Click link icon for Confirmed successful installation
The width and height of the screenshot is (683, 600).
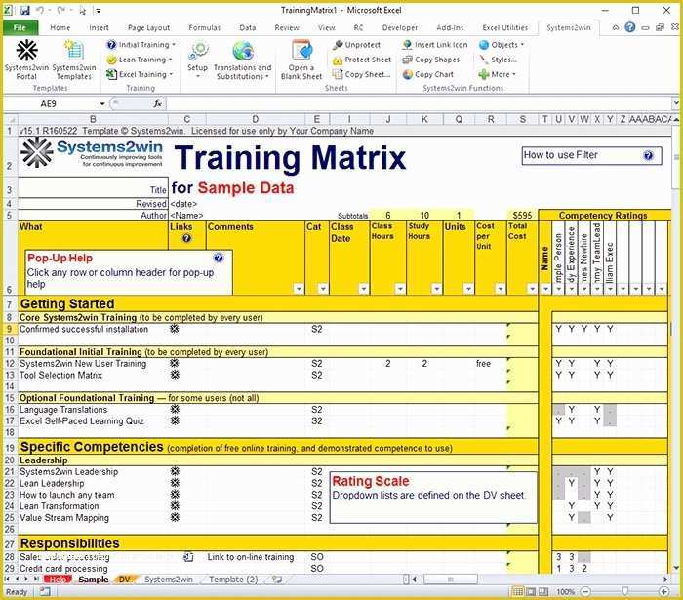tap(175, 329)
